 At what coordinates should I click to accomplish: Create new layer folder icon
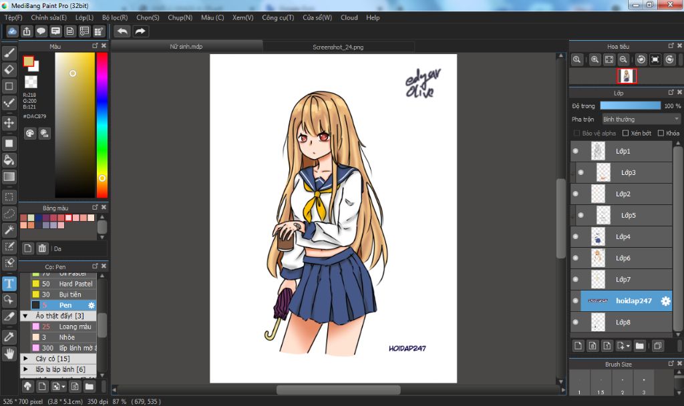639,346
